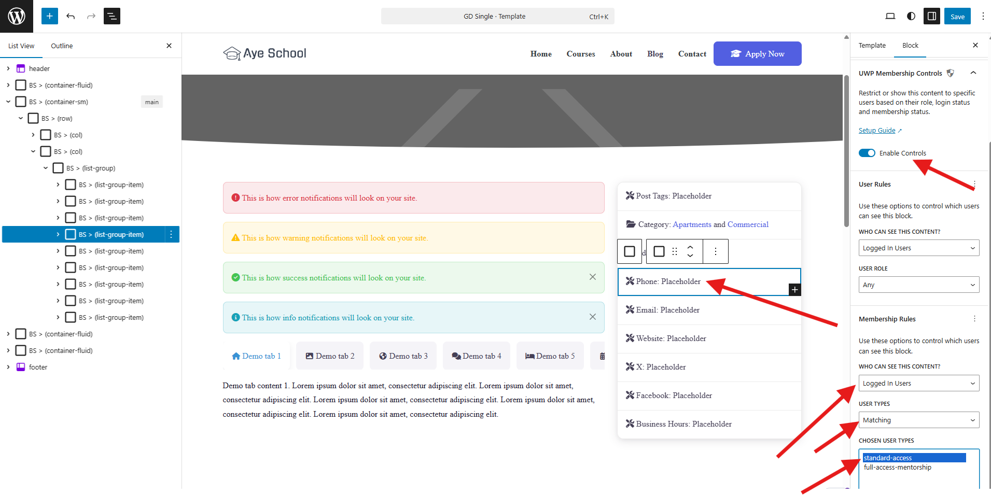Open the User Types Matching dropdown
Image resolution: width=991 pixels, height=495 pixels.
click(x=919, y=420)
